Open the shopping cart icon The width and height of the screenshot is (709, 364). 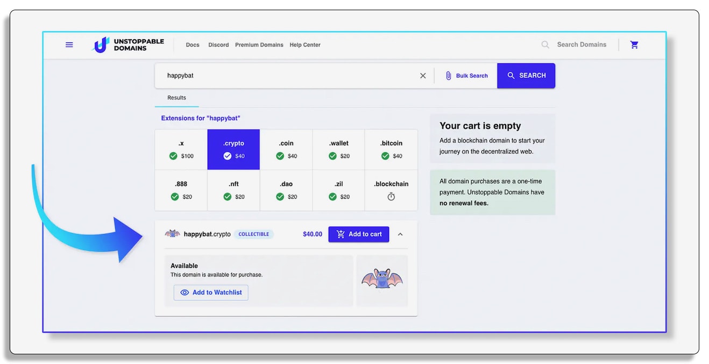[634, 45]
